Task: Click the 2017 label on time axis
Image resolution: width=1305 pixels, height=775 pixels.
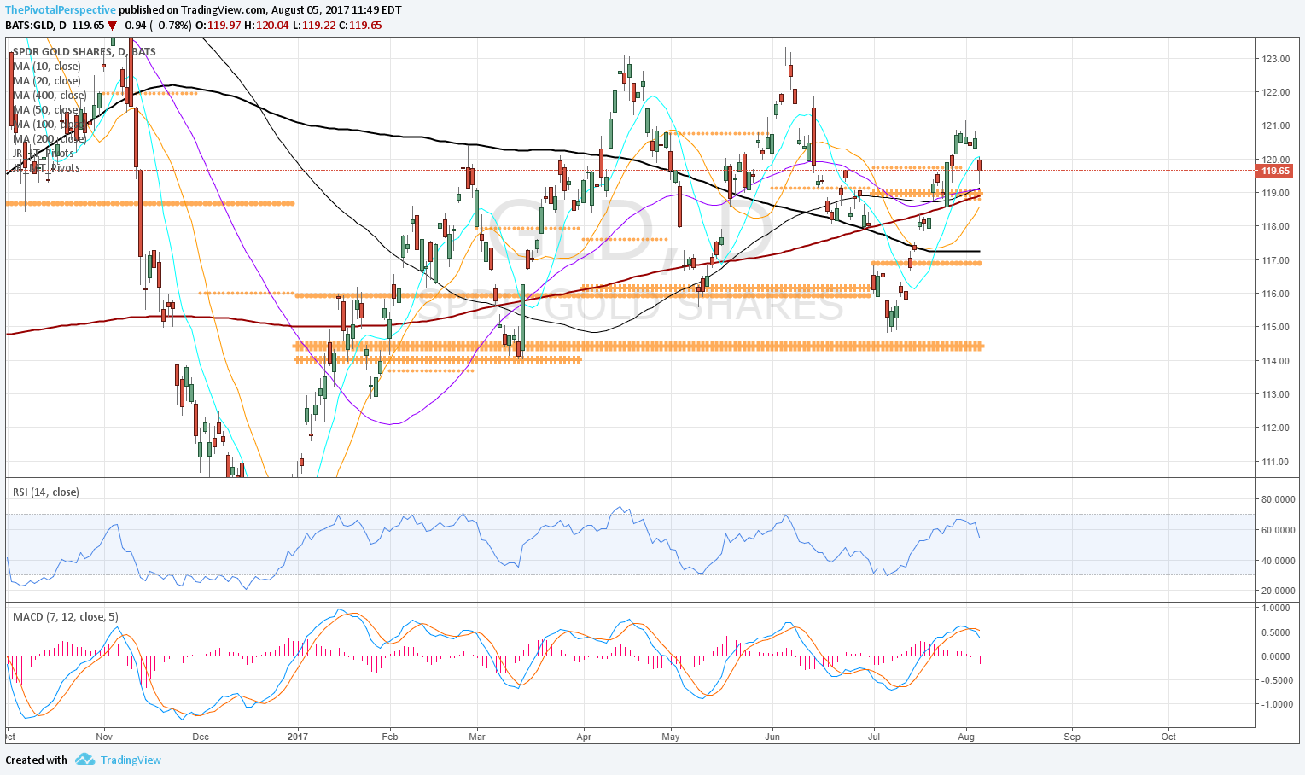Action: (298, 737)
